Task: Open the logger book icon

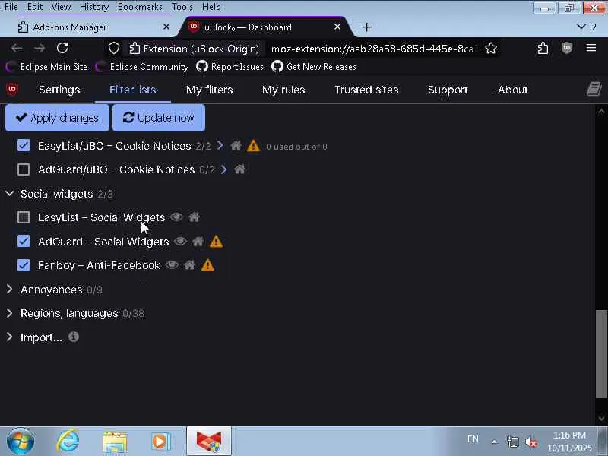Action: click(x=594, y=89)
